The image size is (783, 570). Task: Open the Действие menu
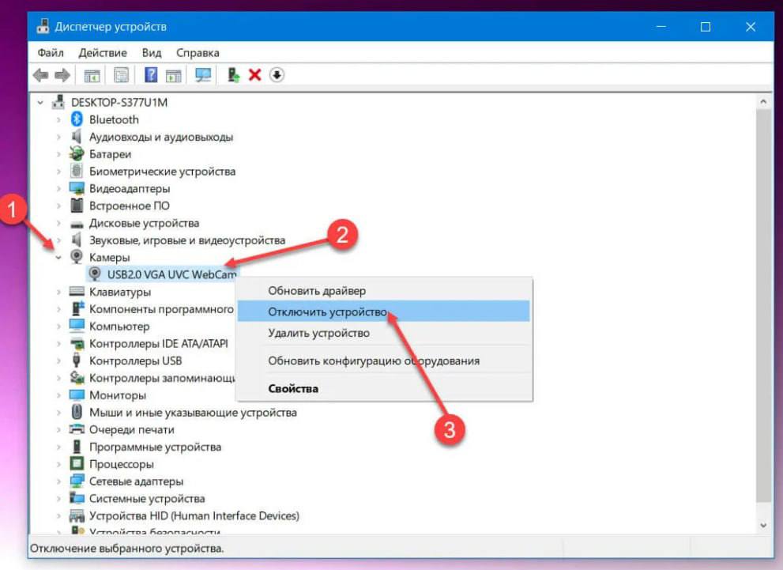pyautogui.click(x=103, y=53)
